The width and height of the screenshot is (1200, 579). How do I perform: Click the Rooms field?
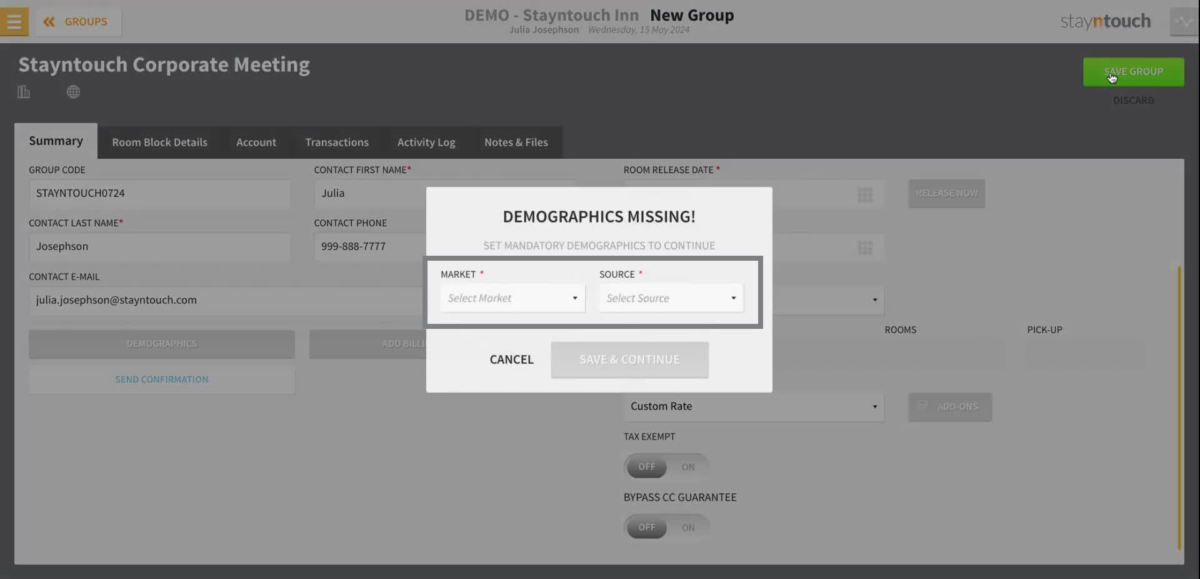pyautogui.click(x=944, y=353)
